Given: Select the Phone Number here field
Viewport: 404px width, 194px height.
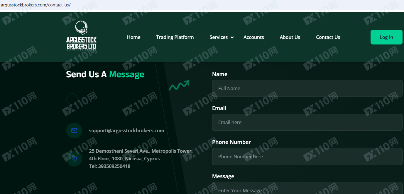Looking at the screenshot, I should (x=307, y=157).
